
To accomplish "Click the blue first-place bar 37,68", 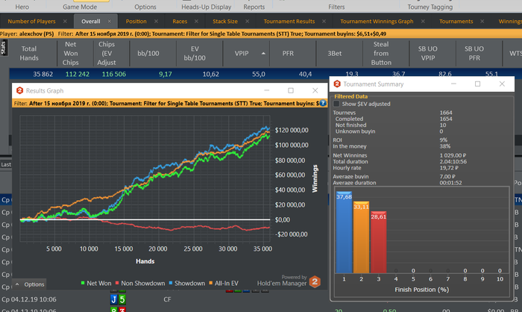I will 344,232.
